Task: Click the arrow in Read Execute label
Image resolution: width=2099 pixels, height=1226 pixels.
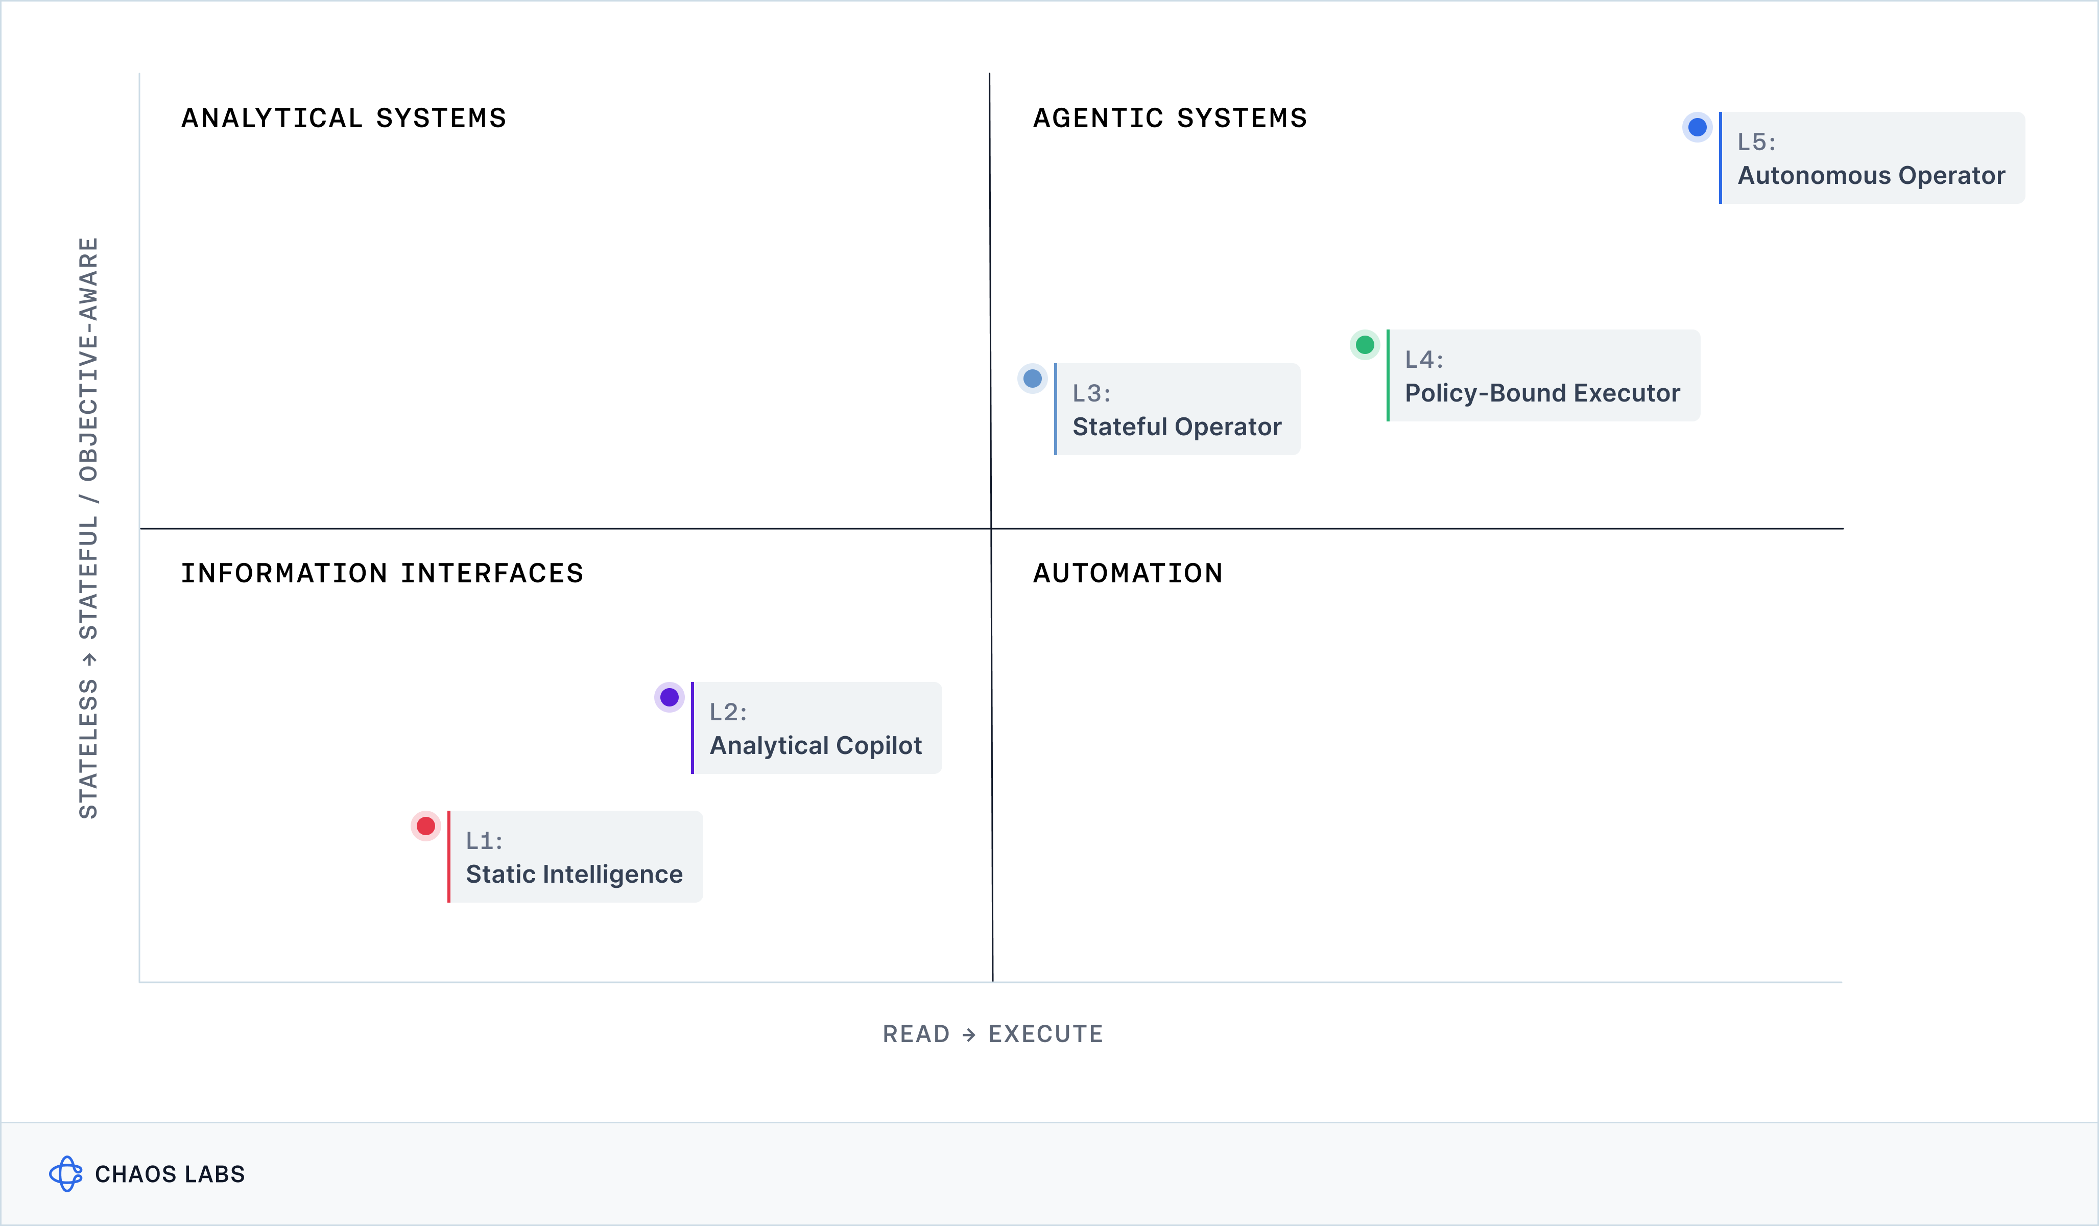Action: 969,1035
